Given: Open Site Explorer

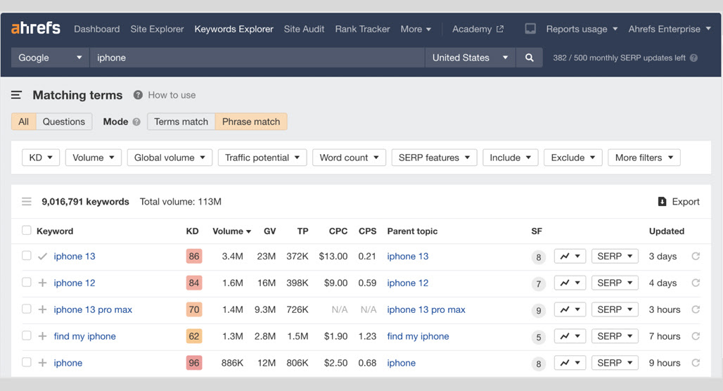Looking at the screenshot, I should (157, 29).
